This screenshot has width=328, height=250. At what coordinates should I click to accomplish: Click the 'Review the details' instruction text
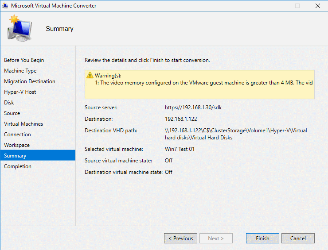147,60
